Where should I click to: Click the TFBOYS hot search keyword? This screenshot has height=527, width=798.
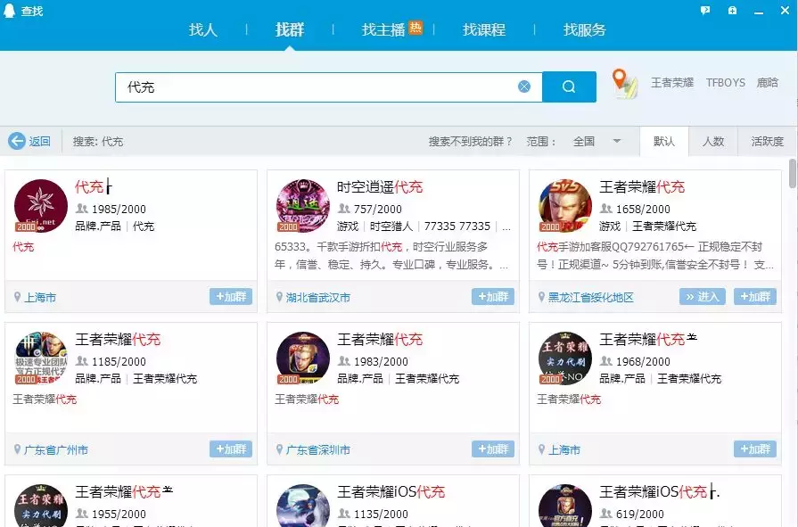(725, 82)
